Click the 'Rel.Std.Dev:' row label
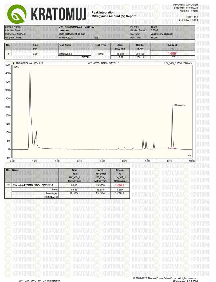This screenshot has width=216, height=282. pos(51,197)
